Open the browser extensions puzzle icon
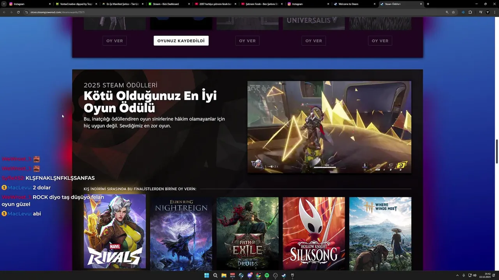 (x=470, y=12)
